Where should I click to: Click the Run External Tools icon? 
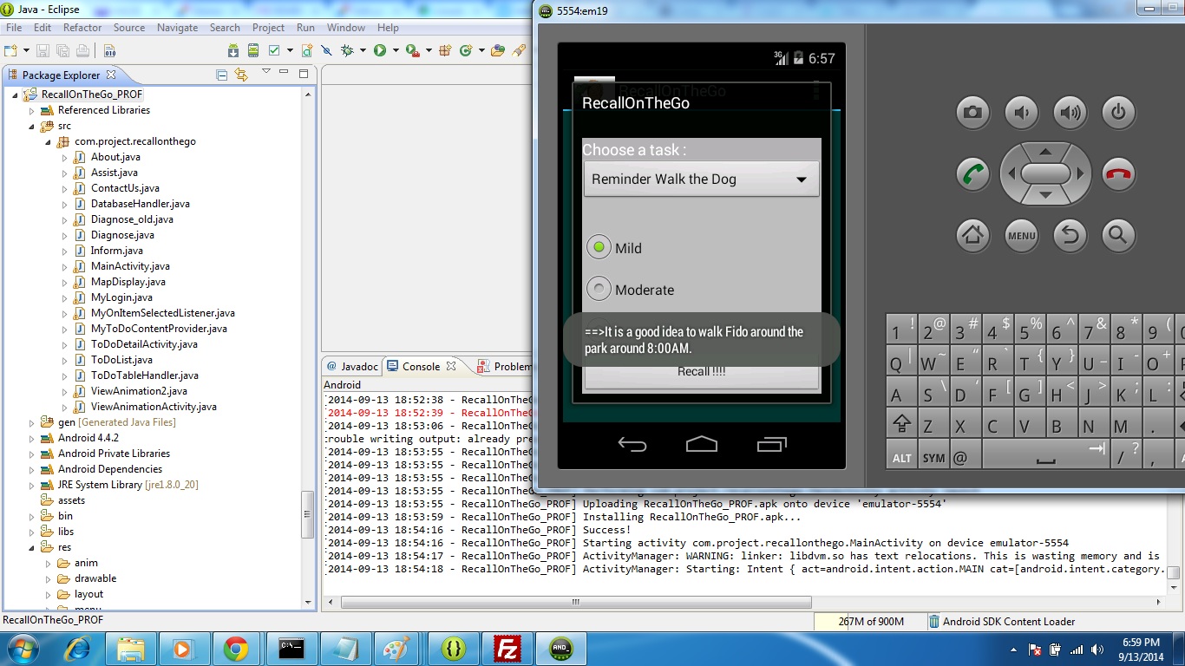point(412,51)
